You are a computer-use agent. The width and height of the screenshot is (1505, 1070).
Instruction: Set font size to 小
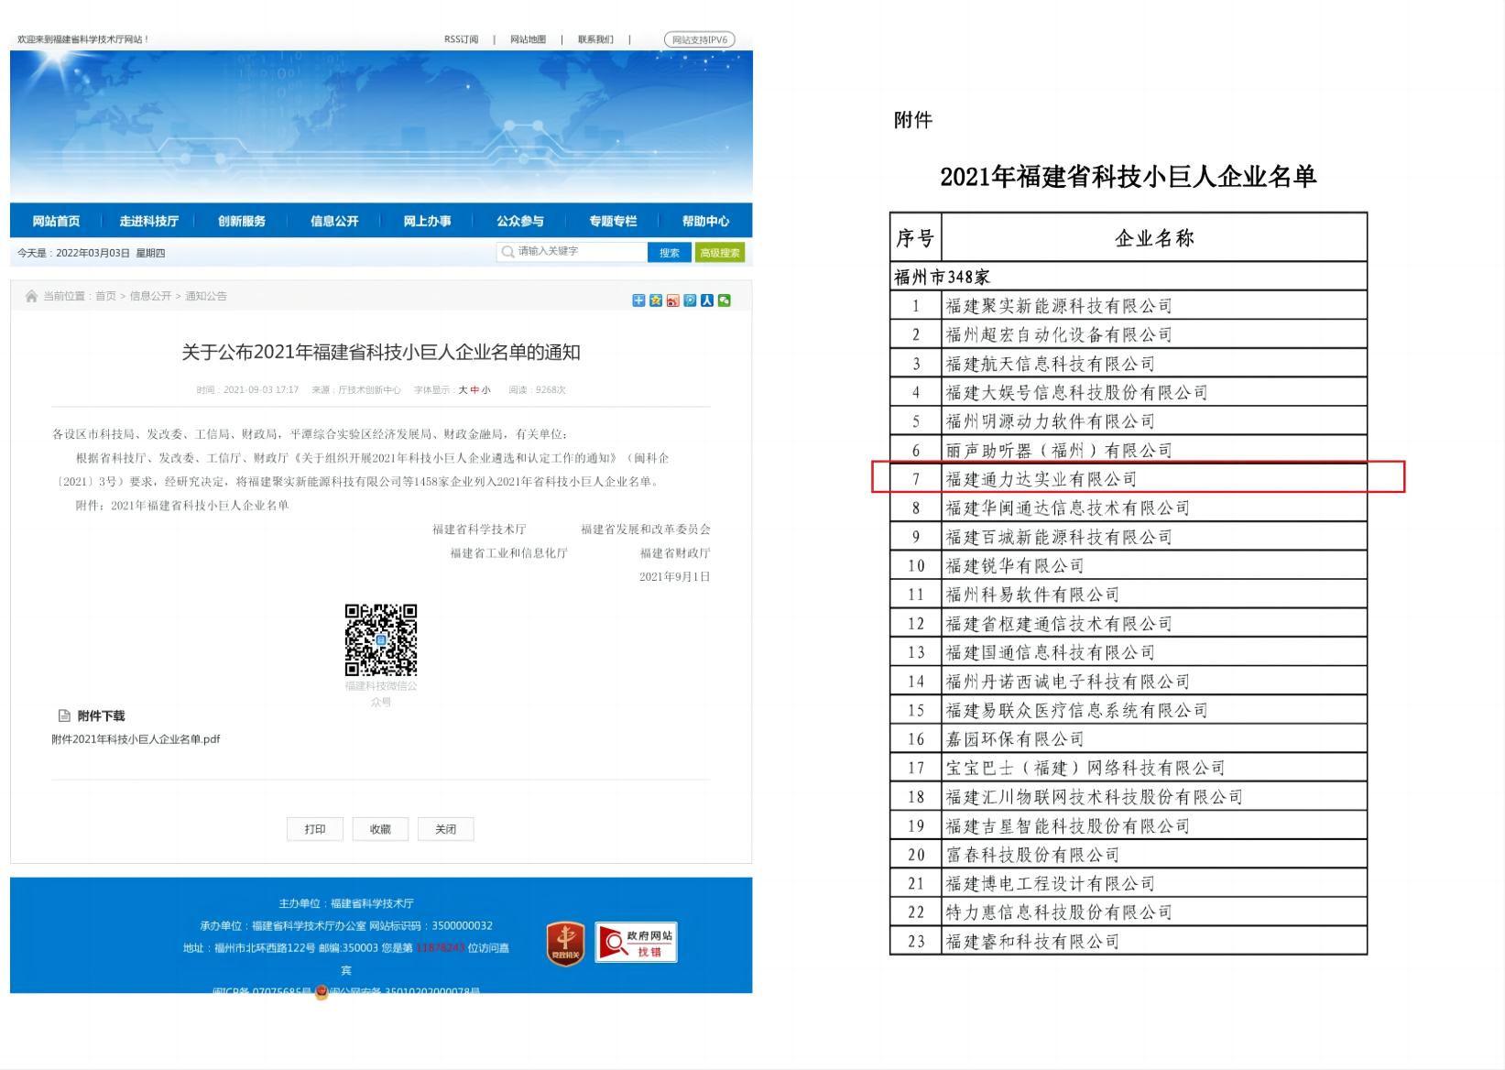click(486, 390)
